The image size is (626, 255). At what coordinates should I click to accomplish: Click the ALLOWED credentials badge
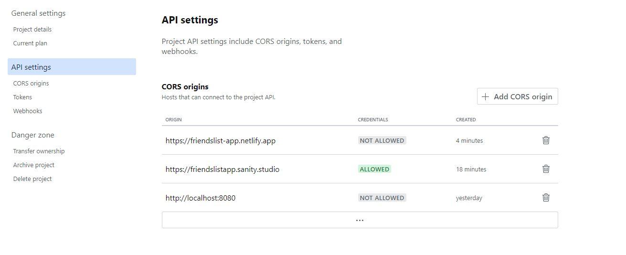tap(374, 169)
